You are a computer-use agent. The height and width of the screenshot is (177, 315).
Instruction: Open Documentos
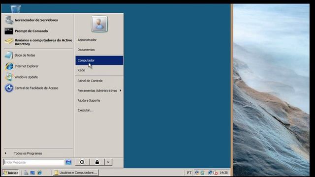pos(86,50)
